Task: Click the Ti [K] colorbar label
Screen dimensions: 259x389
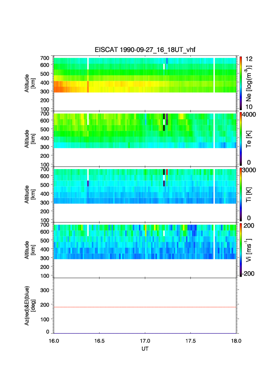Action: click(249, 195)
